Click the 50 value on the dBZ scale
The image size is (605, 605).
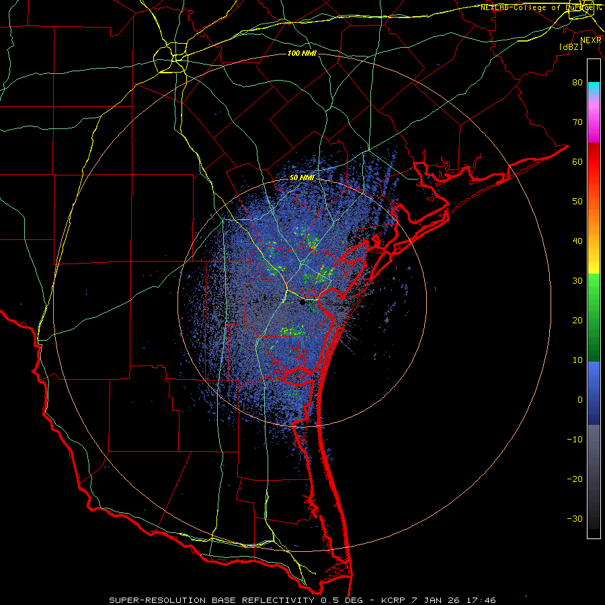[x=577, y=202]
